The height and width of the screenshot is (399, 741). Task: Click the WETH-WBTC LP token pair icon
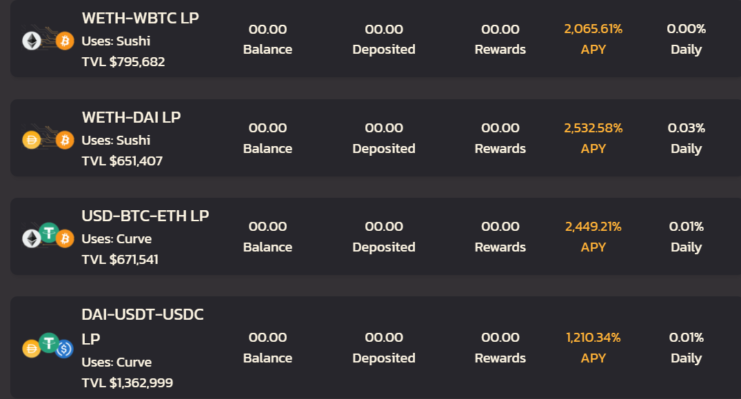pos(48,41)
